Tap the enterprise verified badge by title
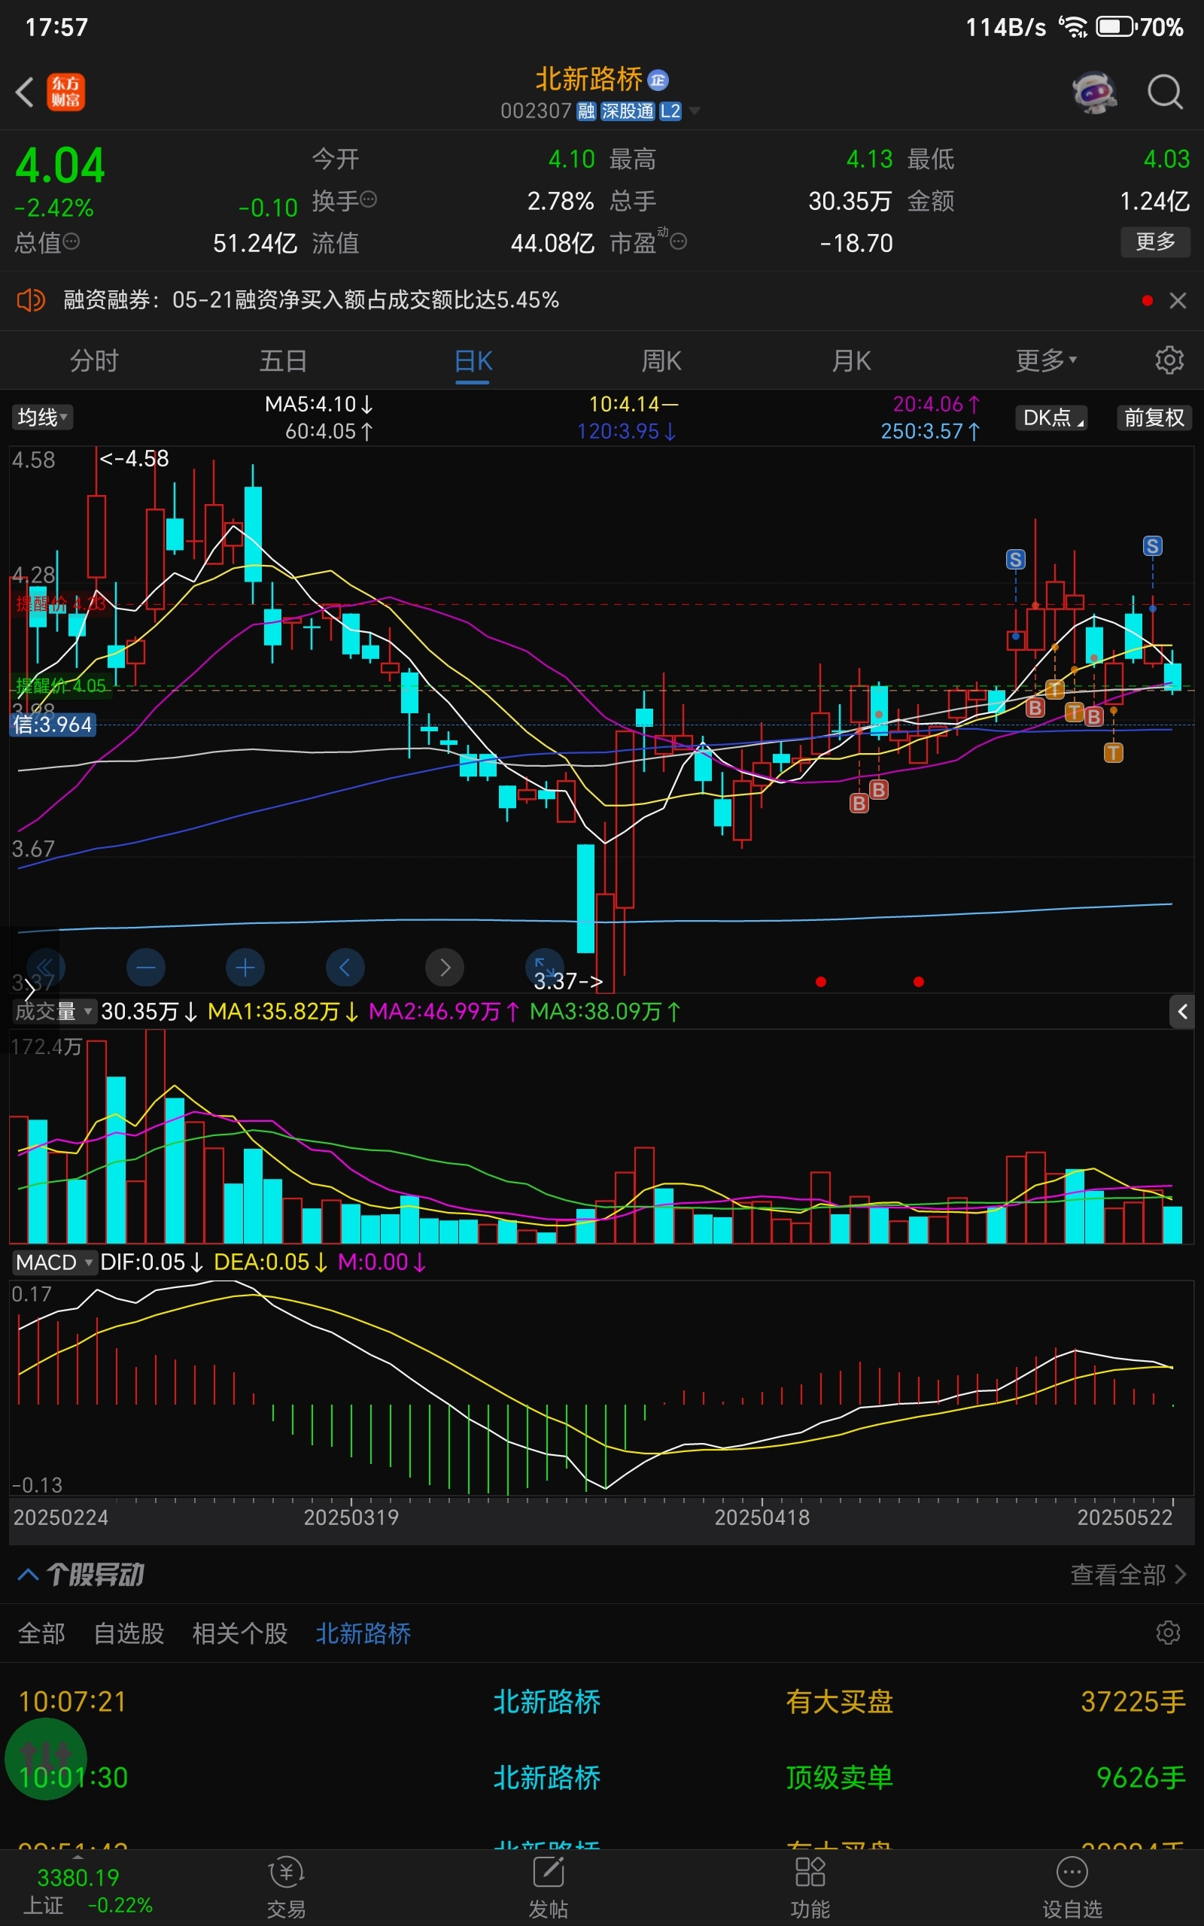The height and width of the screenshot is (1926, 1204). coord(658,80)
